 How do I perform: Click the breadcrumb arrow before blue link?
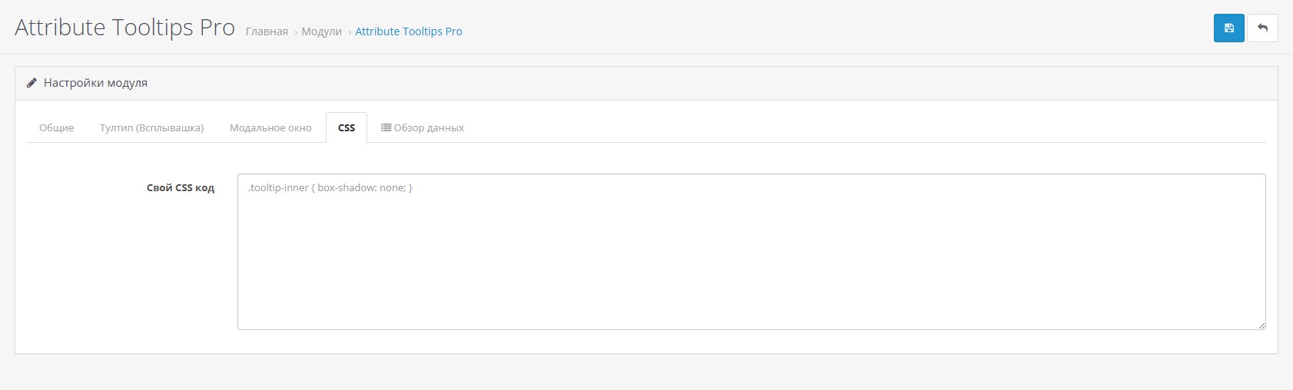(350, 32)
